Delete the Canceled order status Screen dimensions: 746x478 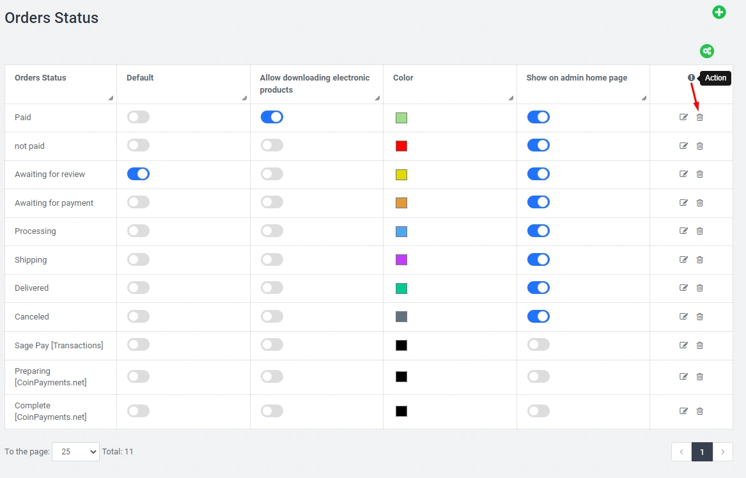[699, 316]
